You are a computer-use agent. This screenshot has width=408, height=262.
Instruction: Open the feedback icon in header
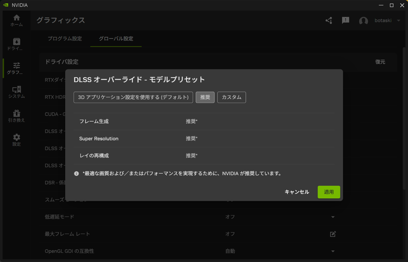coord(346,20)
